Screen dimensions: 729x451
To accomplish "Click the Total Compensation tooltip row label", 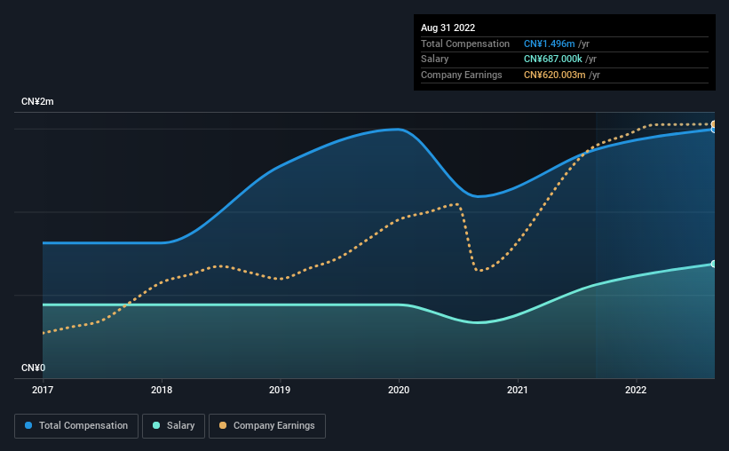I will pos(465,44).
